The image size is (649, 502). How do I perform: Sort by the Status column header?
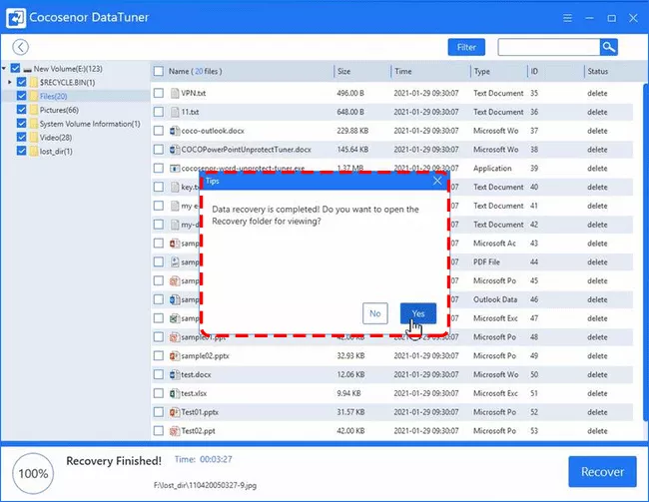pyautogui.click(x=598, y=71)
